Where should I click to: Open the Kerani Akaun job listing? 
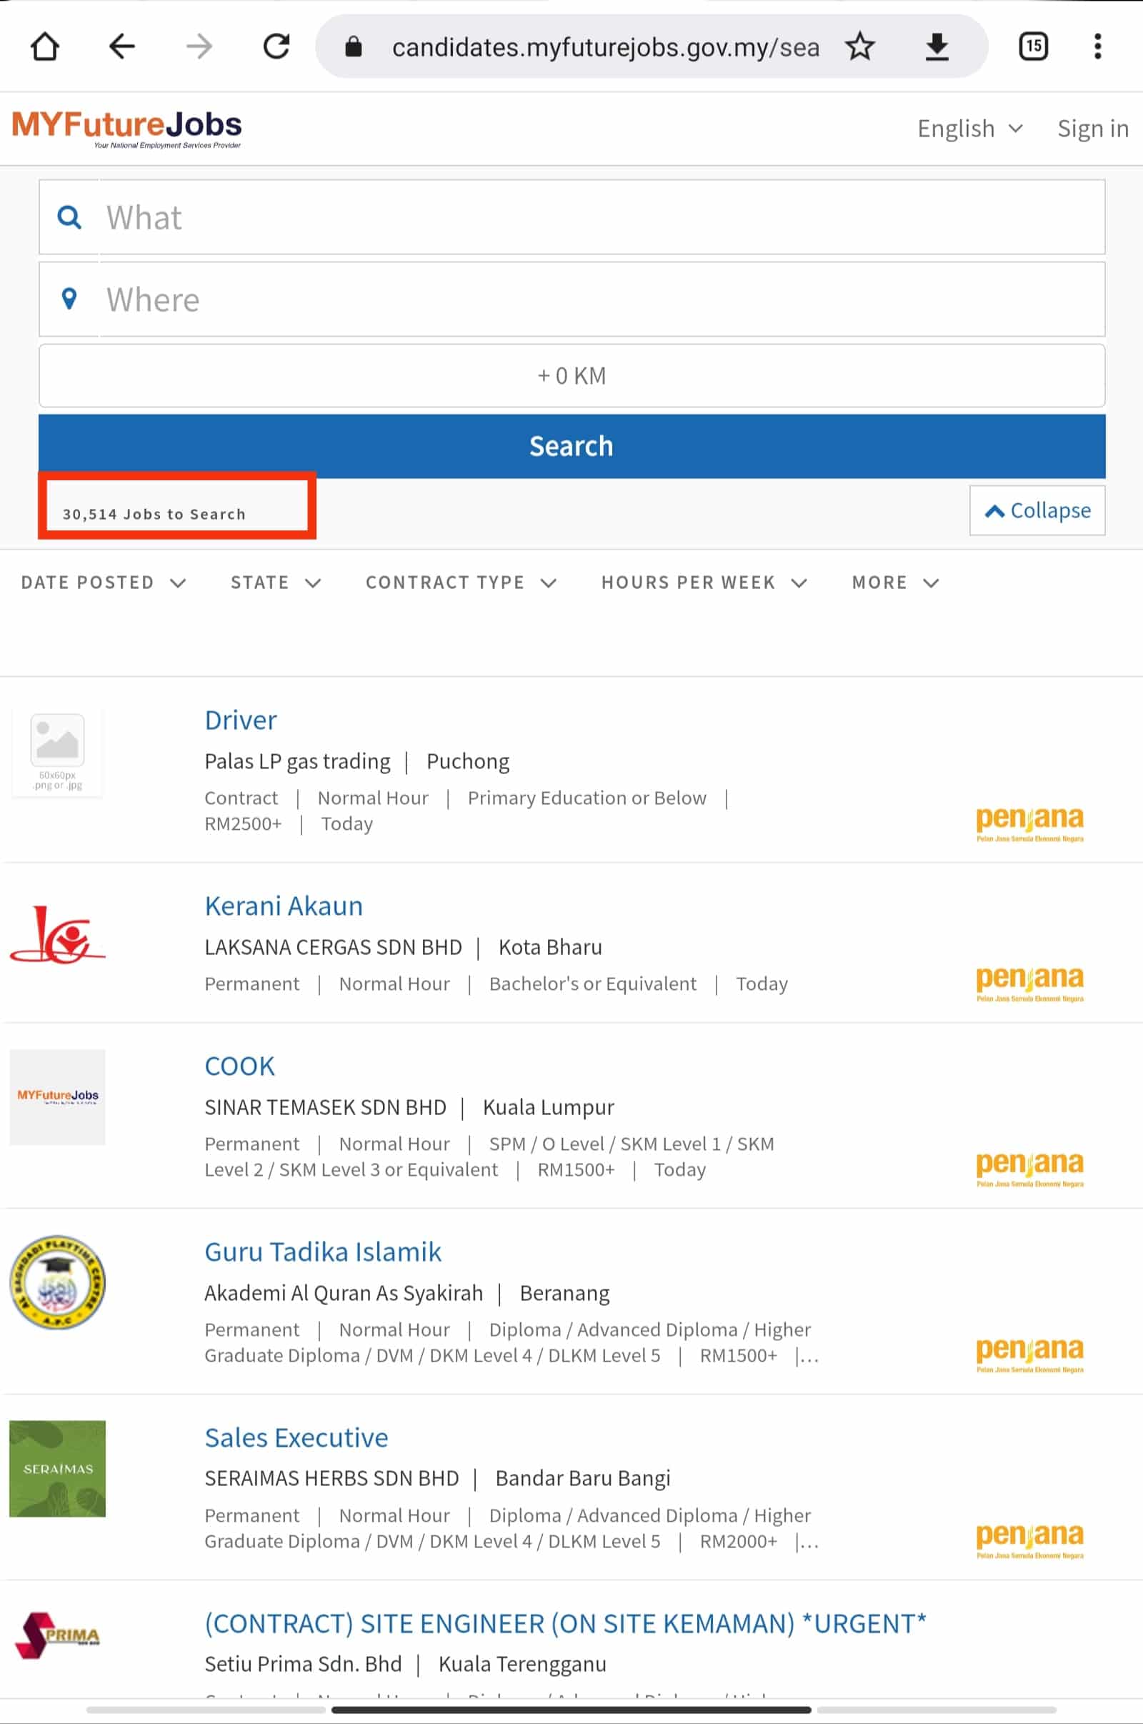284,906
